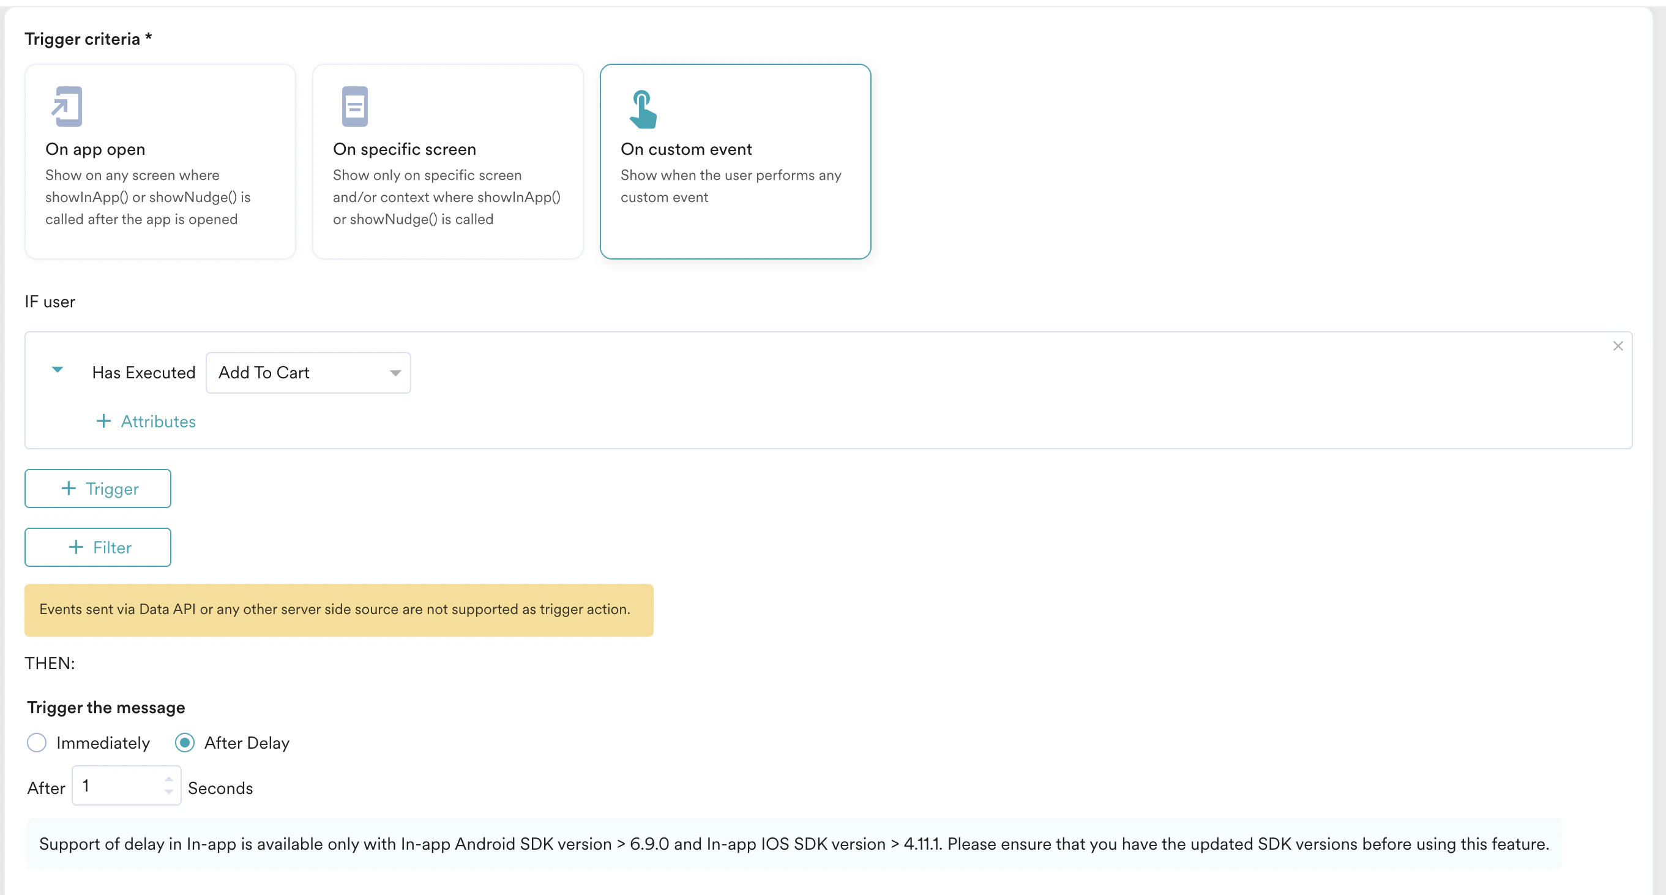
Task: Select the After Delay radio button
Action: click(185, 743)
